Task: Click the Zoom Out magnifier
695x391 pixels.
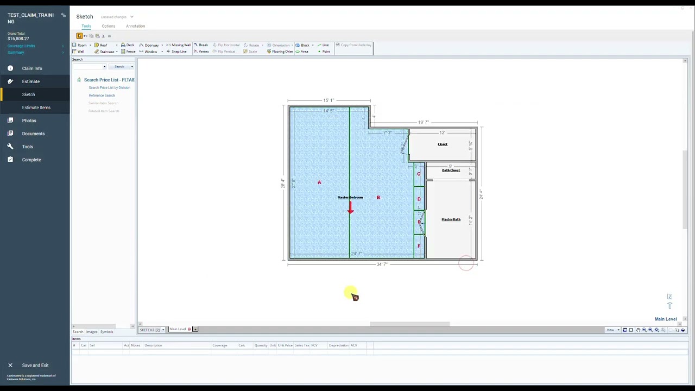Action: point(644,330)
